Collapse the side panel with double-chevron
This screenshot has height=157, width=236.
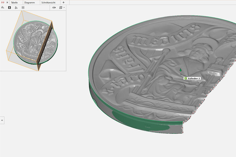(x=2, y=120)
